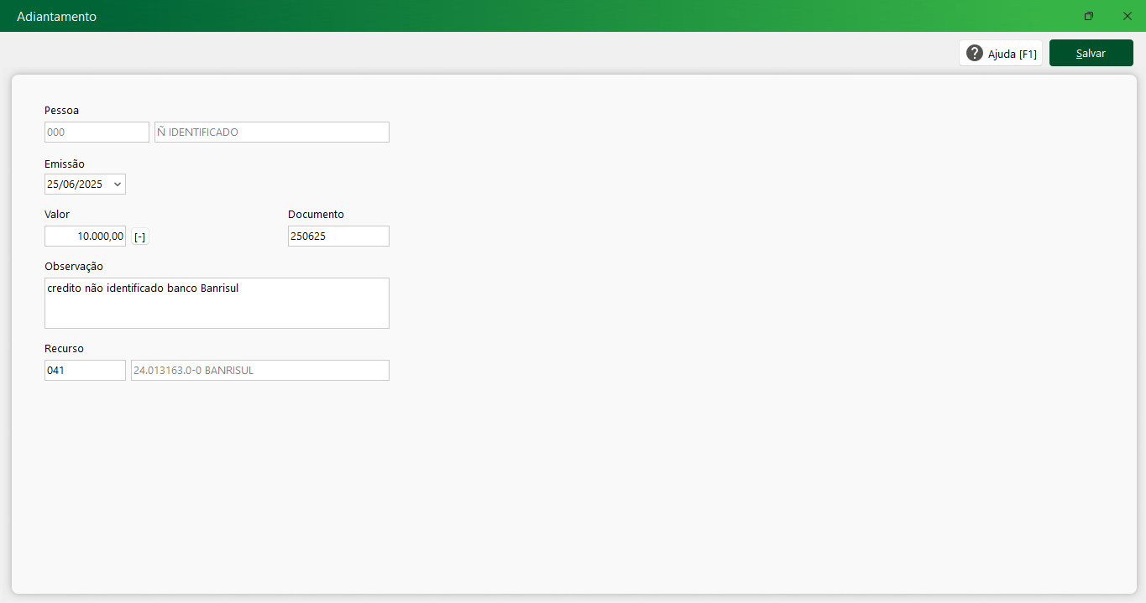Focus the Valor field with 10.000,00
Screen dimensions: 1146x603
pos(85,237)
